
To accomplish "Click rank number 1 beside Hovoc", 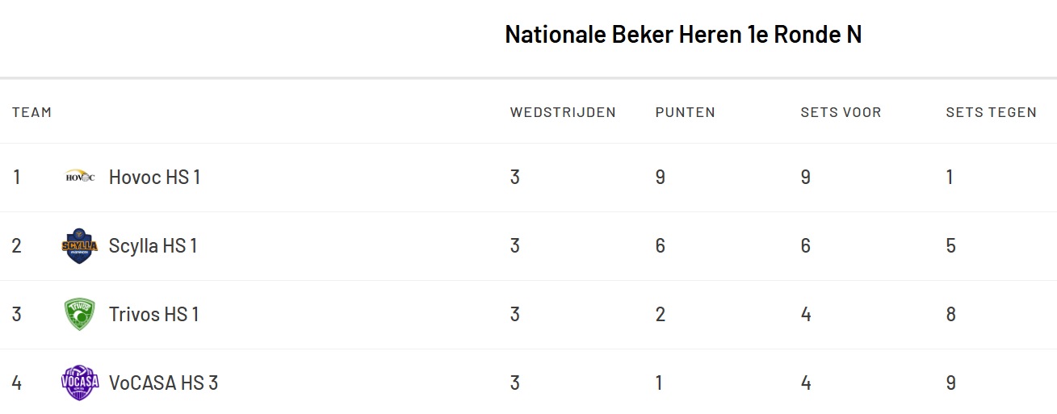I will (16, 178).
